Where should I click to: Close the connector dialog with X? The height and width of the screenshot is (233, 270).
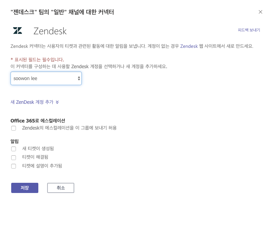tap(261, 12)
